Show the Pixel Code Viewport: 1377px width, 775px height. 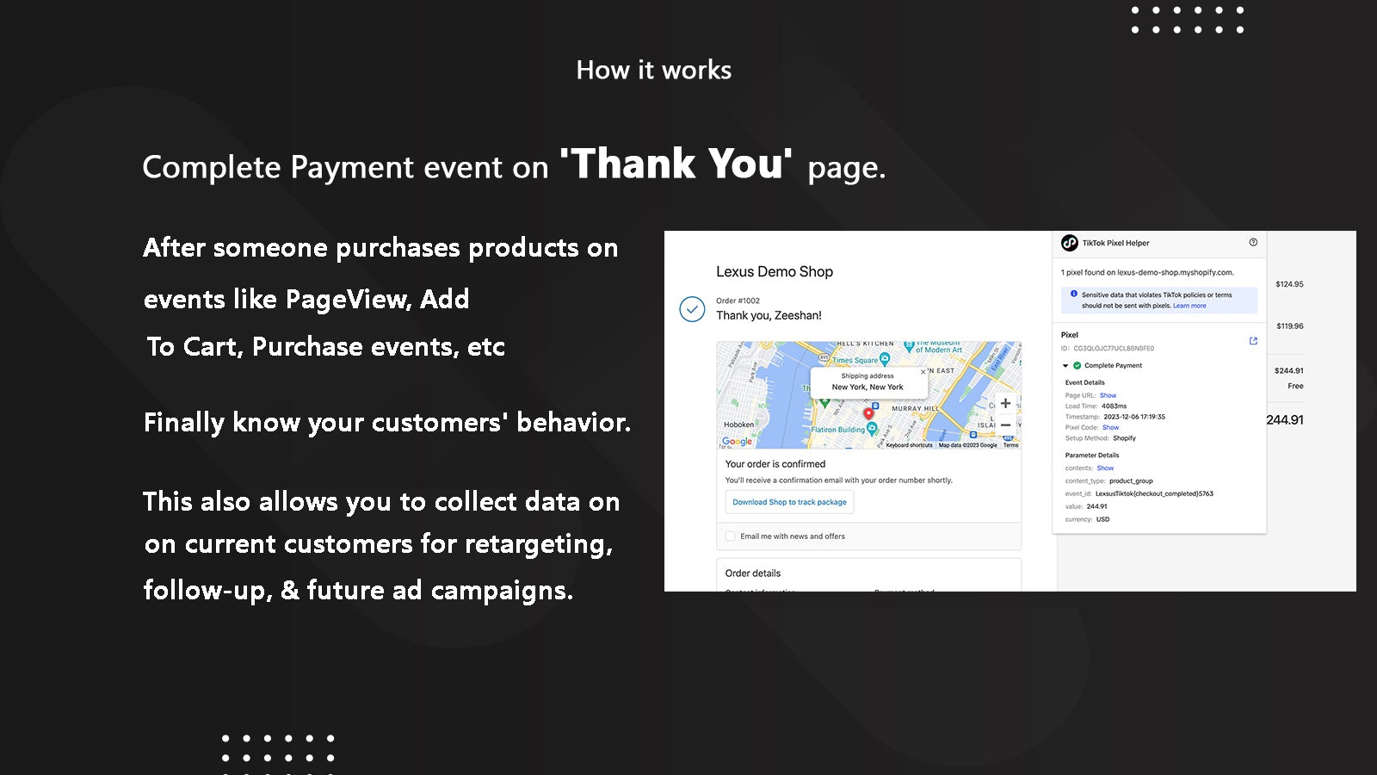[x=1111, y=427]
